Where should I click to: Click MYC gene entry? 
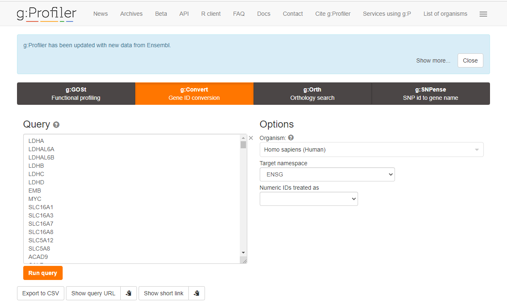pos(35,199)
